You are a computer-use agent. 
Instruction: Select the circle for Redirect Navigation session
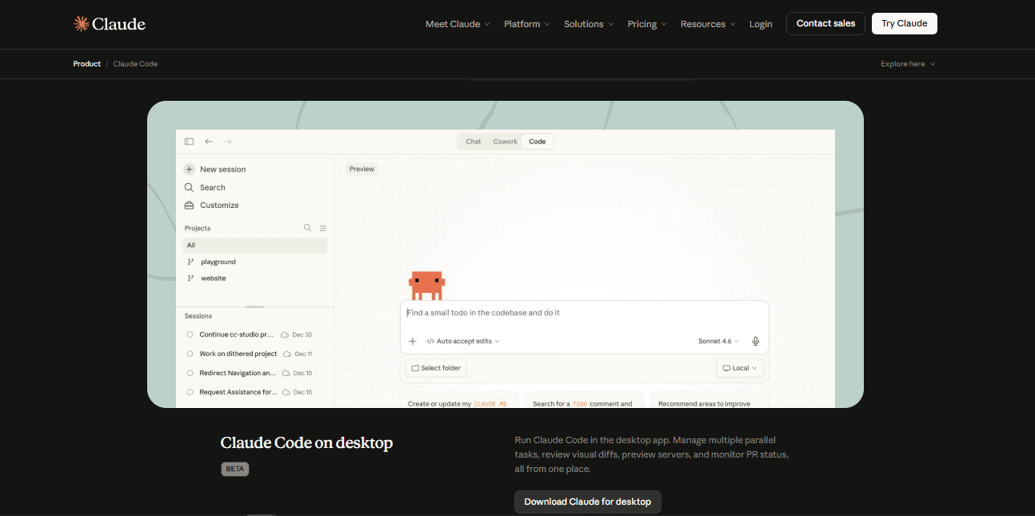(190, 373)
